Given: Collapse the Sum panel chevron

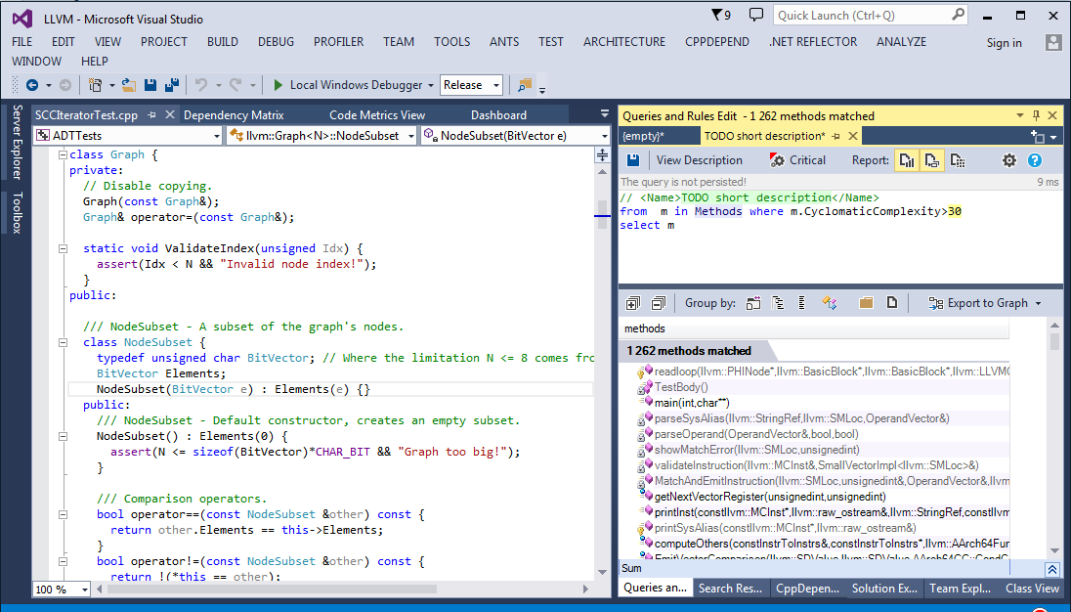Looking at the screenshot, I should pyautogui.click(x=1051, y=569).
